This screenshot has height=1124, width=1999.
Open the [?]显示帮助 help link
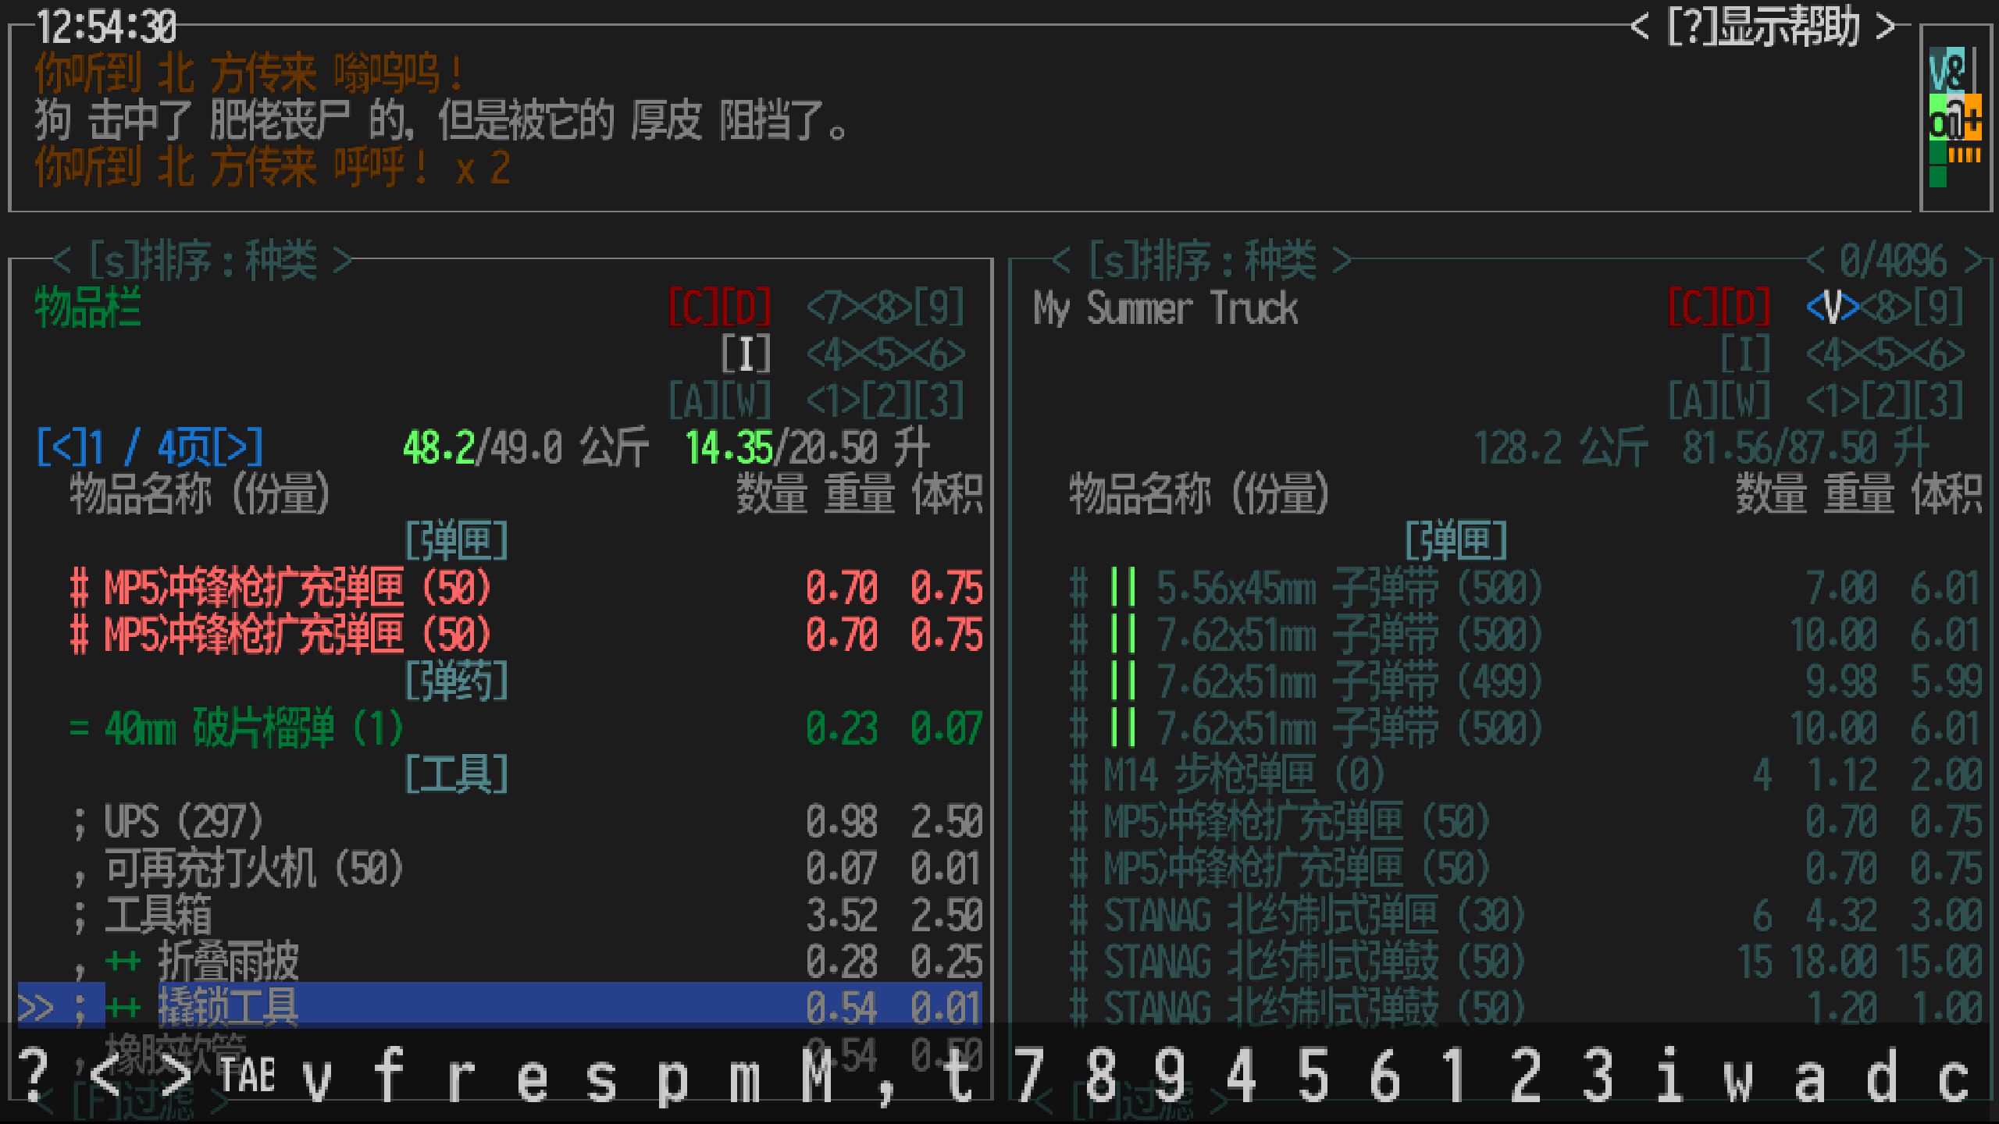click(x=1763, y=27)
